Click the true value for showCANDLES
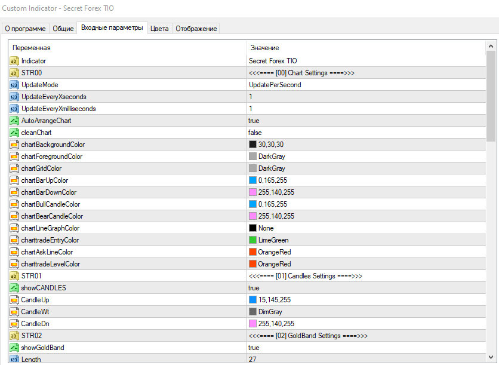499x365 pixels. coord(254,288)
